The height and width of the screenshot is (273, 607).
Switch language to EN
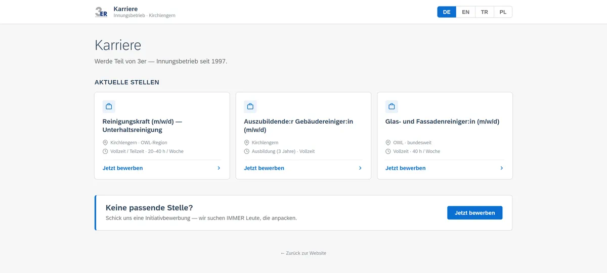pos(466,12)
